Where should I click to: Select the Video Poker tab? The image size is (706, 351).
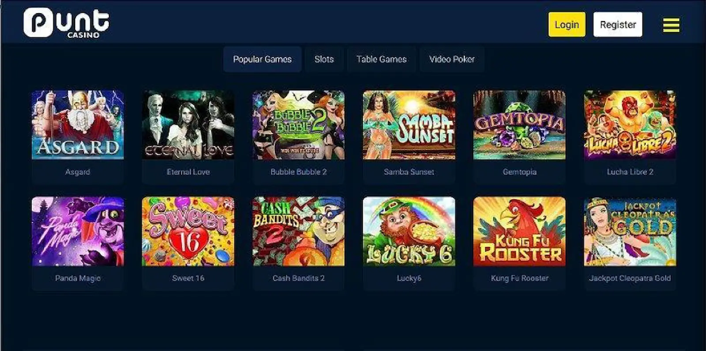(452, 59)
